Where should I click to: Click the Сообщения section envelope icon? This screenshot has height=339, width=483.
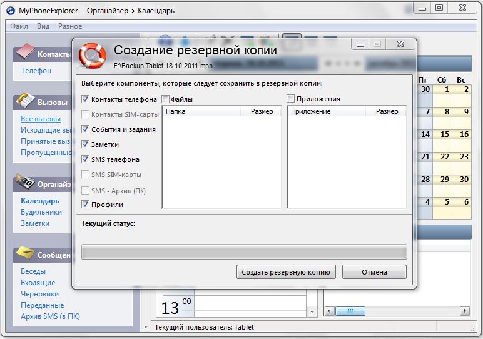pos(25,253)
